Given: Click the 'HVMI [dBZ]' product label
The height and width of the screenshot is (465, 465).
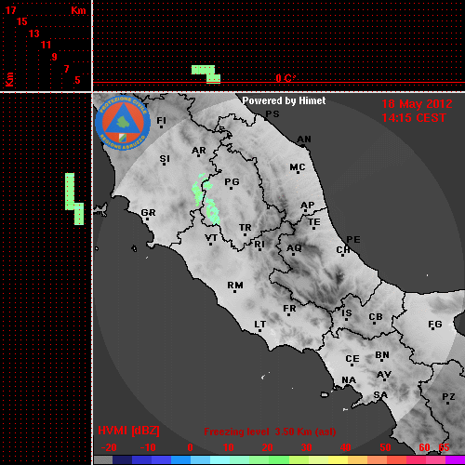Looking at the screenshot, I should pos(128,431).
